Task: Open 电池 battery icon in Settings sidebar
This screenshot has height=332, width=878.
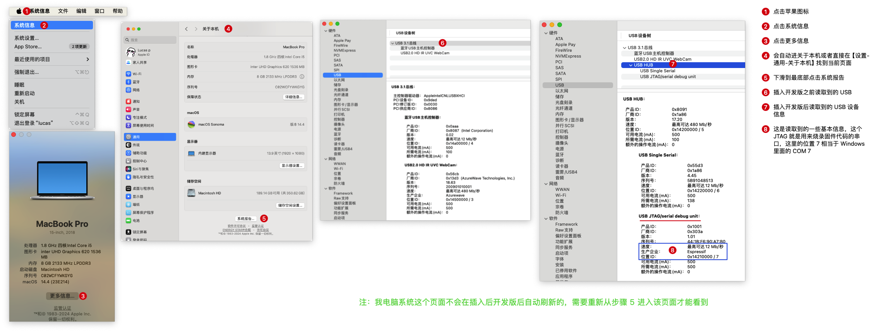Action: pos(128,221)
